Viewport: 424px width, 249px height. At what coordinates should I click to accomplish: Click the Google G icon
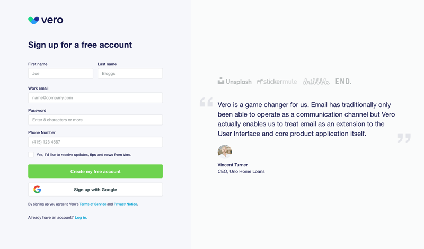click(x=37, y=190)
